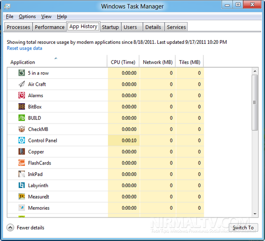Click the BitBox CPU time cell

124,106
